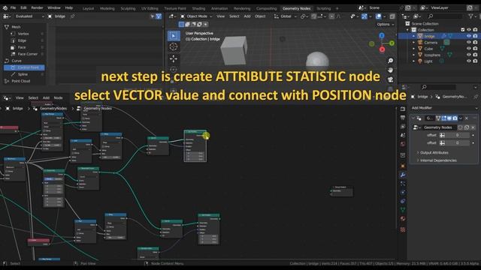Image resolution: width=481 pixels, height=270 pixels.
Task: Click the outliner search input field
Action: point(446,16)
